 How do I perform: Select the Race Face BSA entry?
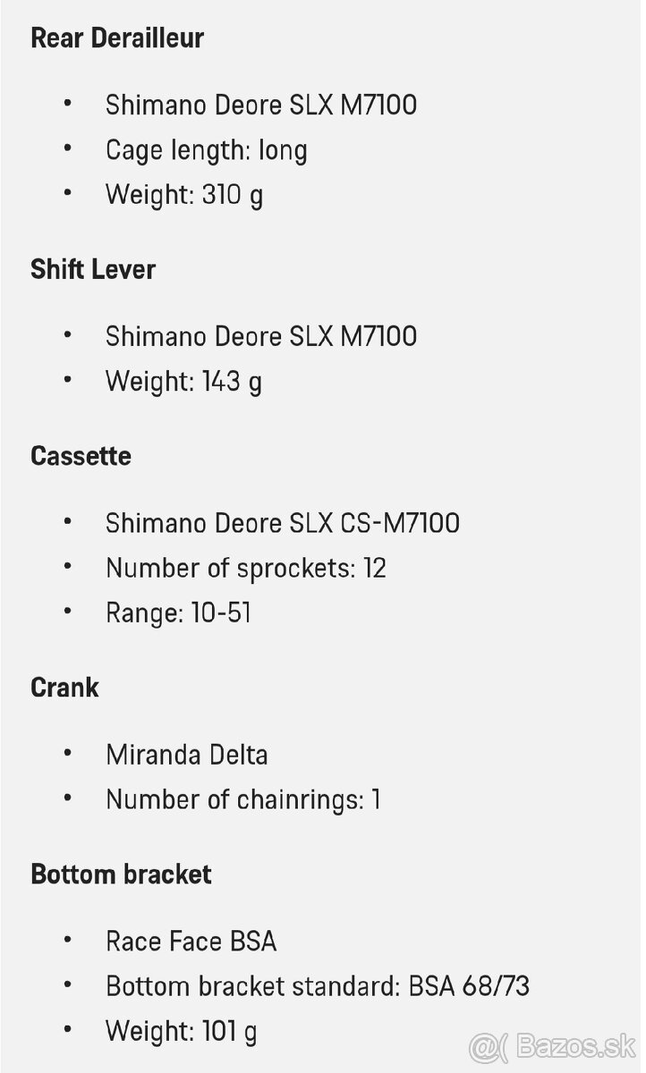point(191,941)
